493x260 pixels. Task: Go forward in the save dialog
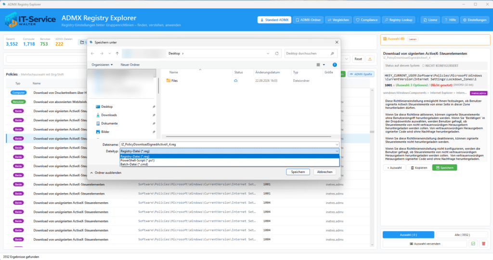pos(102,53)
